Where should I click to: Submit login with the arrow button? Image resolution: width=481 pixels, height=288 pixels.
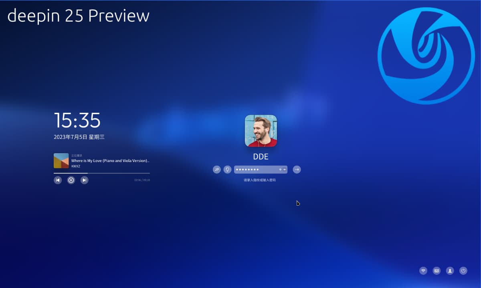point(297,170)
